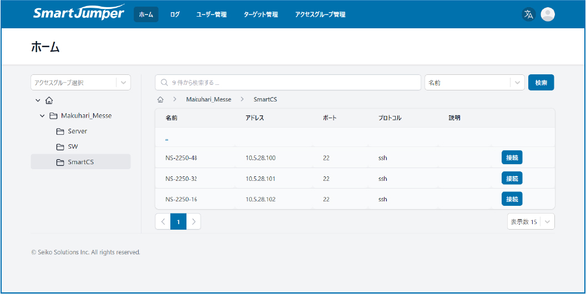Click the 説明 column header

(x=454, y=118)
